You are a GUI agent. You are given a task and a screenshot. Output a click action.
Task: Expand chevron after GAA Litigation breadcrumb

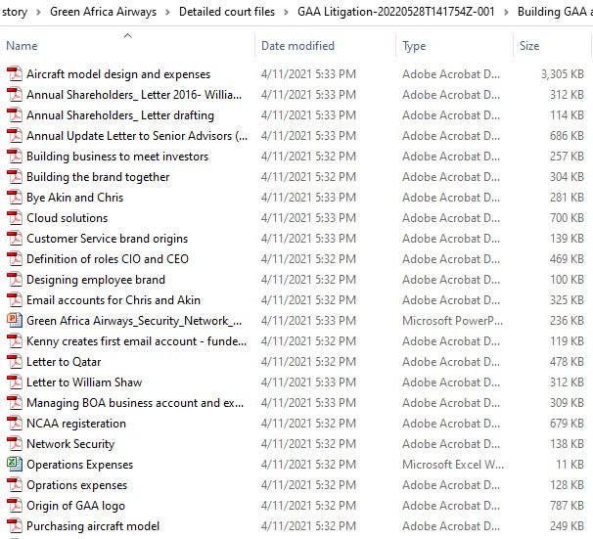[506, 12]
